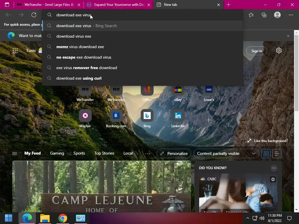Choose 'download virus exe' suggestion
Screen dimensions: 299x224
click(x=142, y=36)
